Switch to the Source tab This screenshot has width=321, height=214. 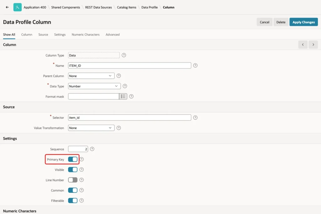43,34
